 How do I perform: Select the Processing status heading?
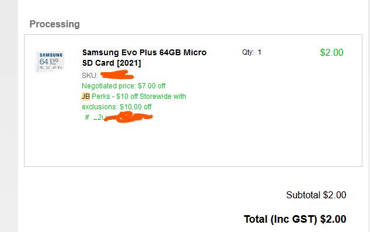54,24
